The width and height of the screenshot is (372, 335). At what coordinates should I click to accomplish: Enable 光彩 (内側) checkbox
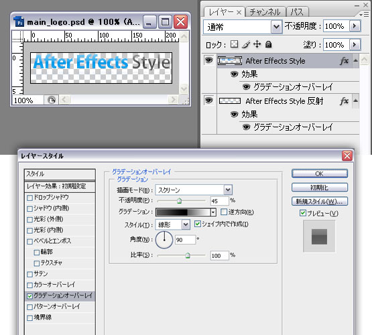(x=29, y=230)
